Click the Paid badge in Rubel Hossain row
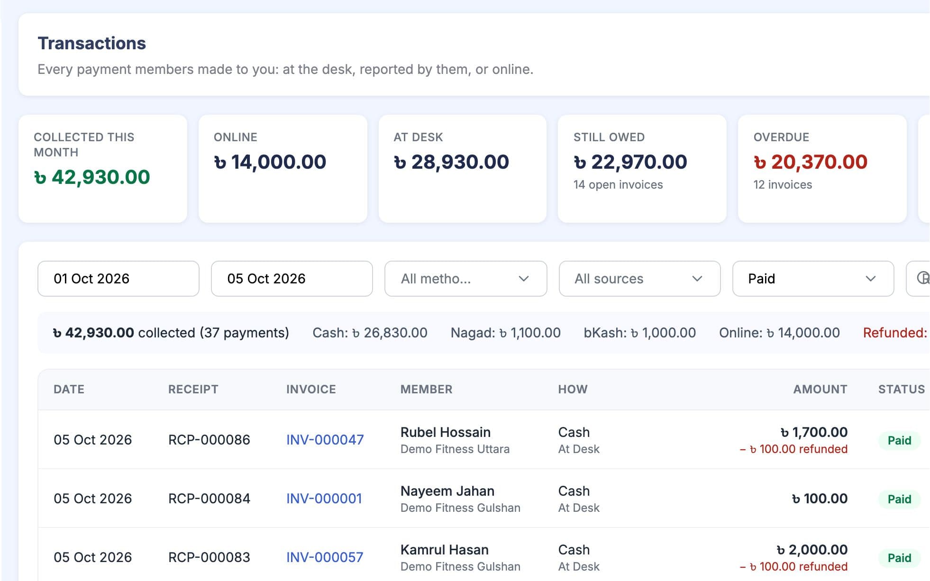The image size is (930, 581). (x=899, y=440)
